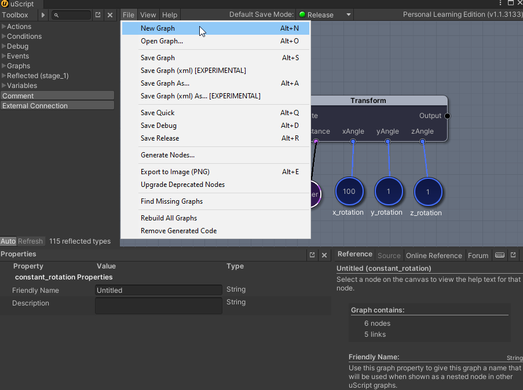
Task: Click the Comment button in Toolbox
Action: pyautogui.click(x=57, y=96)
